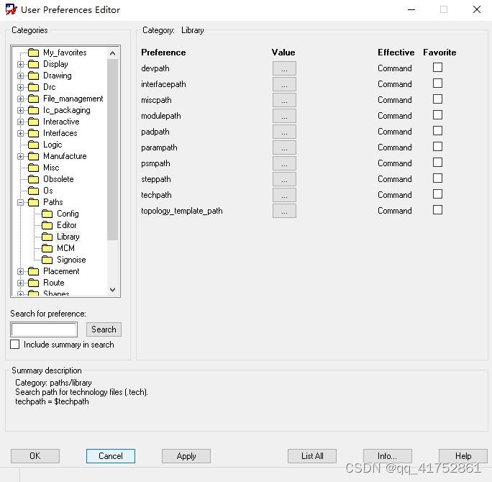This screenshot has width=492, height=482.
Task: Enable Include summary in search
Action: [x=15, y=345]
